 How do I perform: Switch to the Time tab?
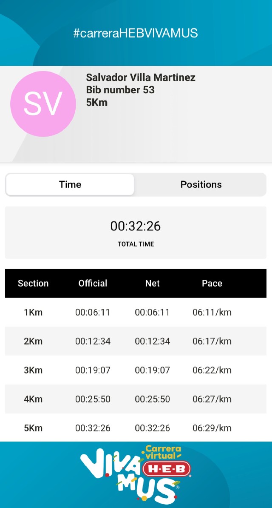[70, 184]
